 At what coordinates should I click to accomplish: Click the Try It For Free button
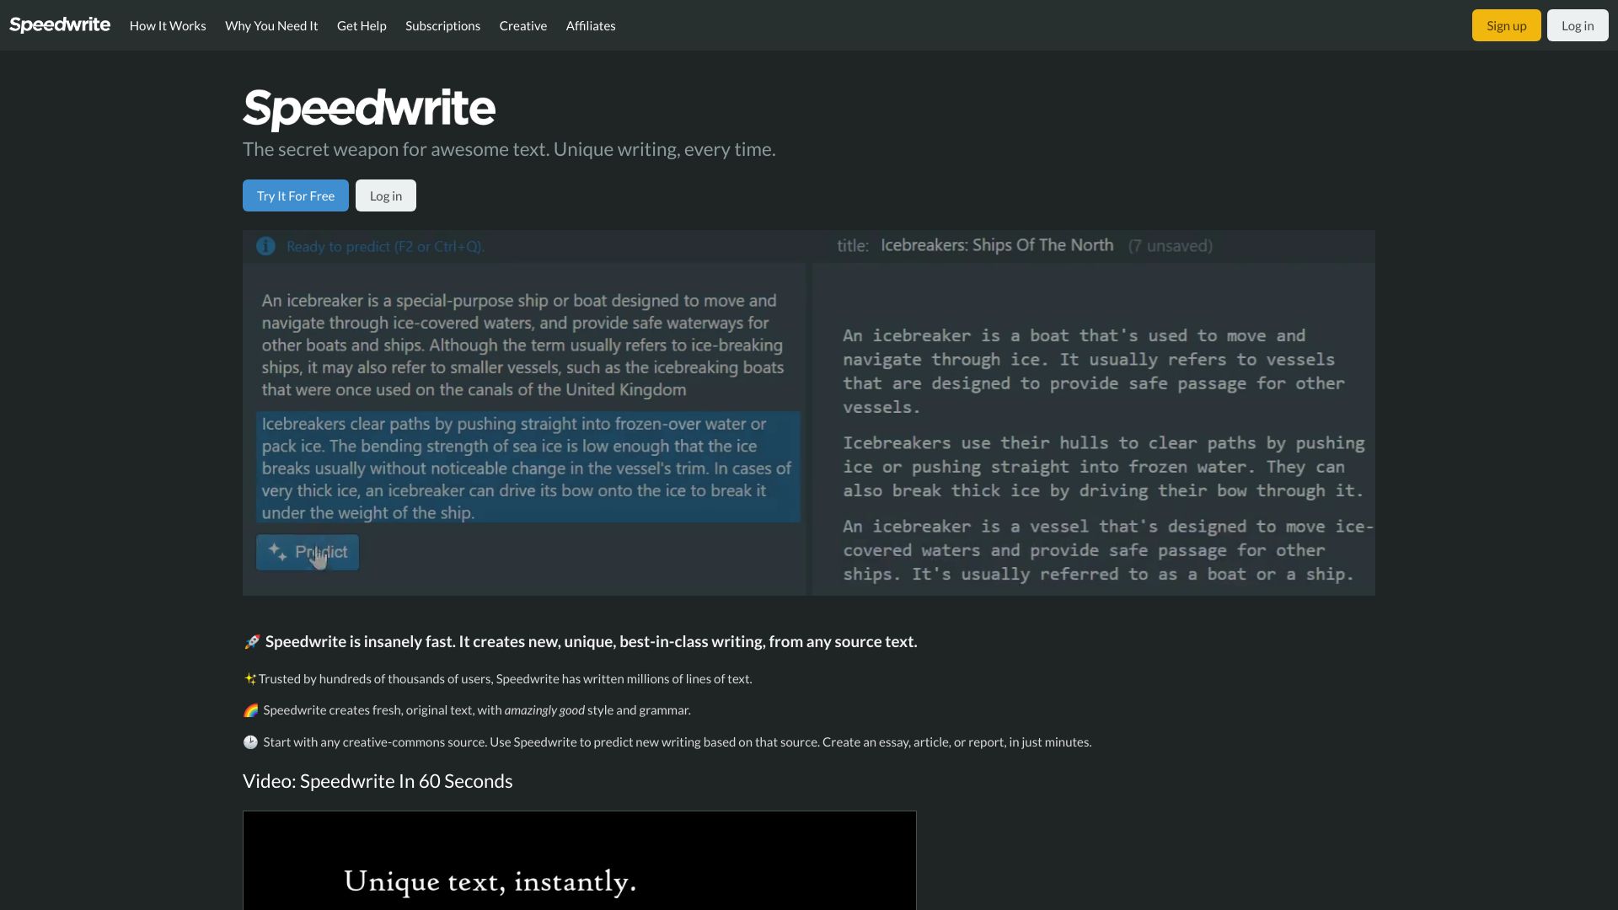(296, 195)
